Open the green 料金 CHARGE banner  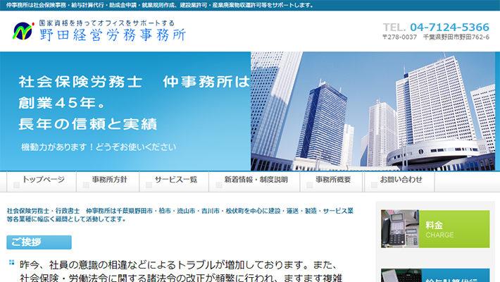454,229
